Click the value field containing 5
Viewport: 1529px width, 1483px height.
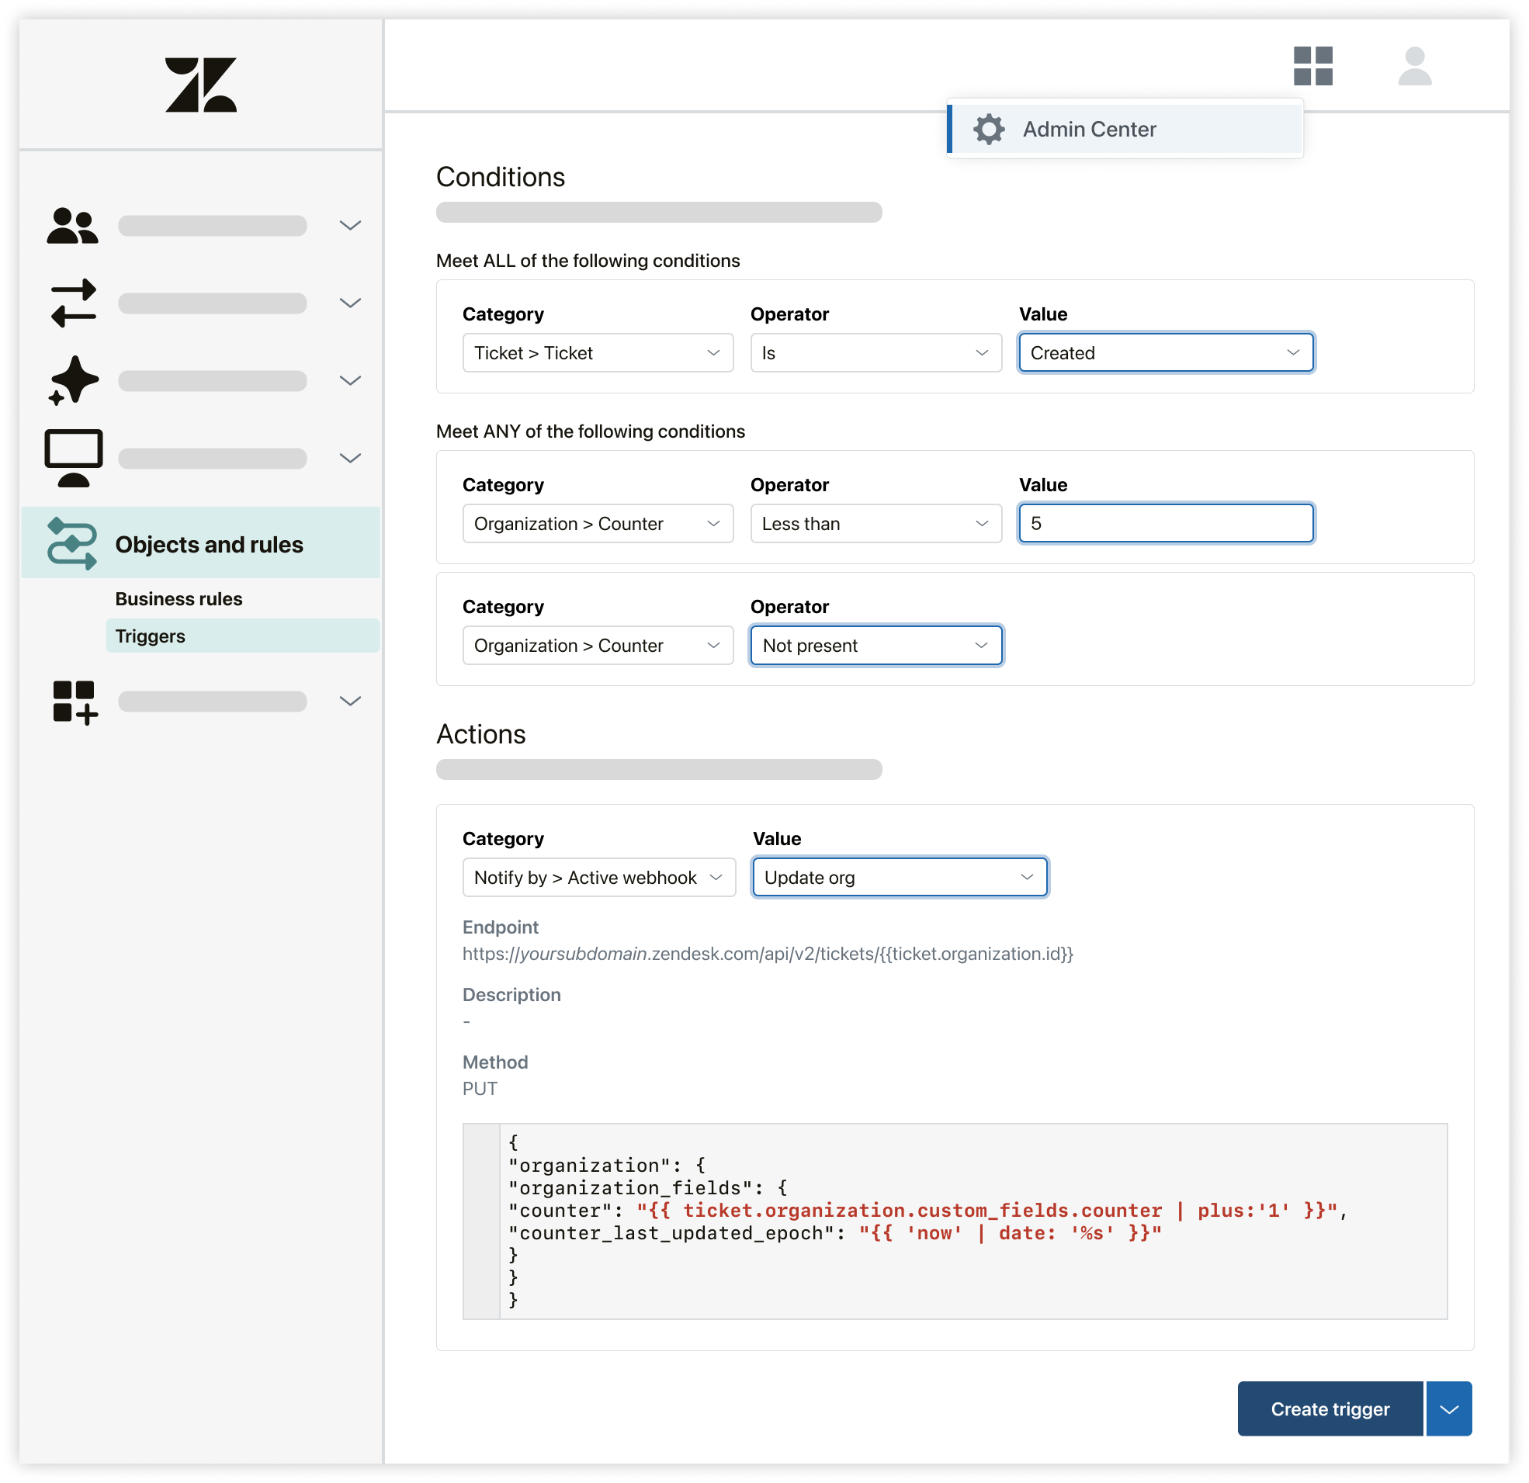pos(1166,524)
